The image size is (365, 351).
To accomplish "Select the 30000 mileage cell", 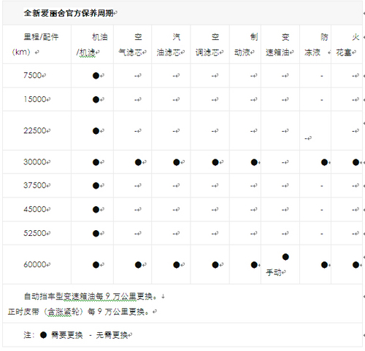I will (36, 162).
